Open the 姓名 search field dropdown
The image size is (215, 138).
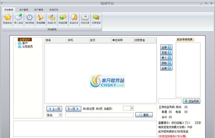[x=61, y=115]
